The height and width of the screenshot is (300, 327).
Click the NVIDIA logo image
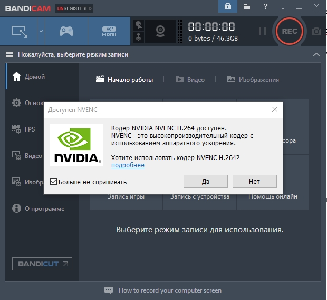pos(76,145)
